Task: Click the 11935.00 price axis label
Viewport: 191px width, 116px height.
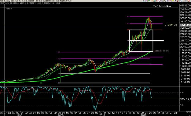Action: 185,63
